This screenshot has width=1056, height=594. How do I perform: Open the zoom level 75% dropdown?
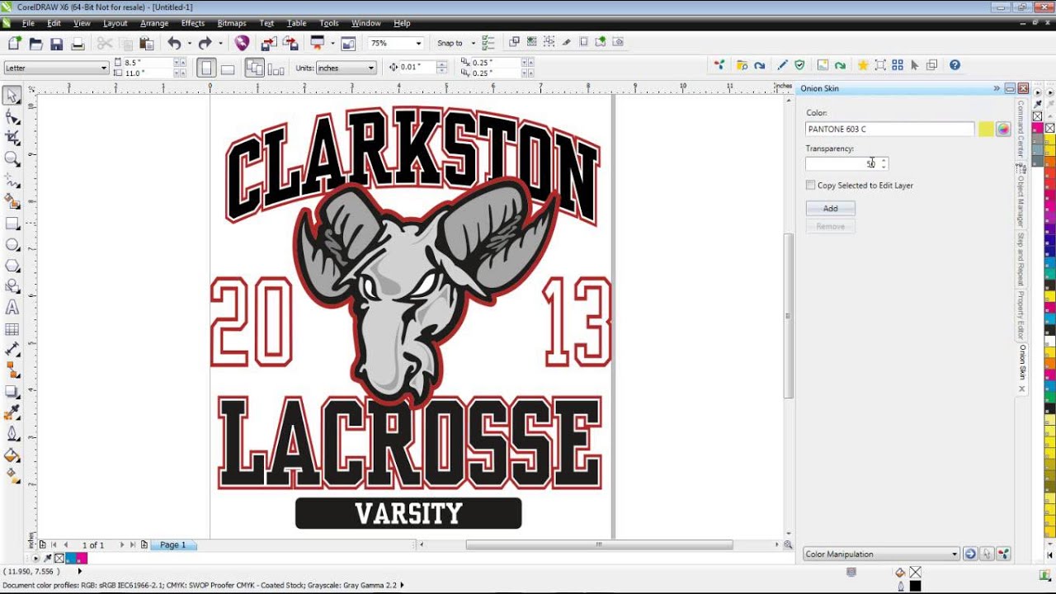click(x=418, y=43)
